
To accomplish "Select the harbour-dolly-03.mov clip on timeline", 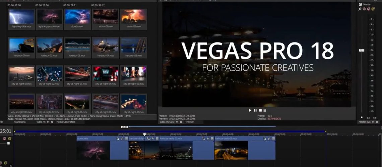I will click(245, 148).
